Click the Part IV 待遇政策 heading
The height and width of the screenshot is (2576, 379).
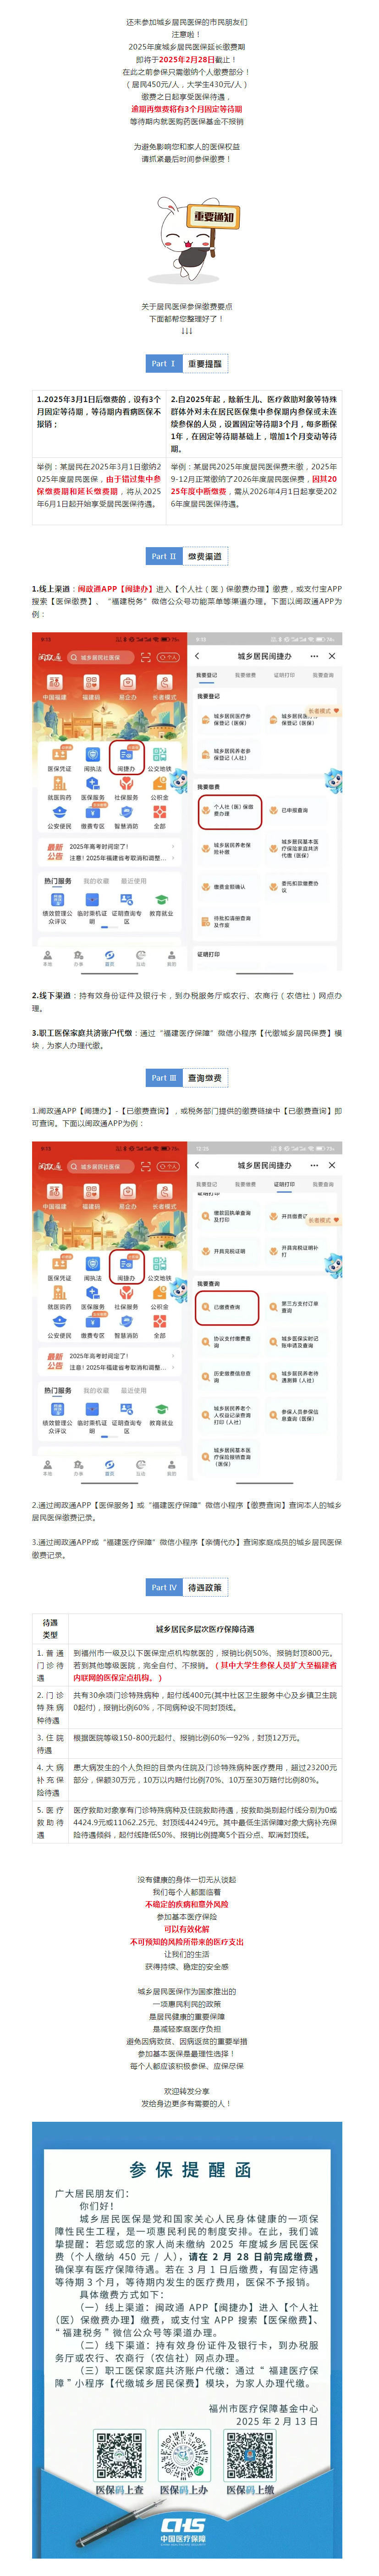tap(187, 1587)
